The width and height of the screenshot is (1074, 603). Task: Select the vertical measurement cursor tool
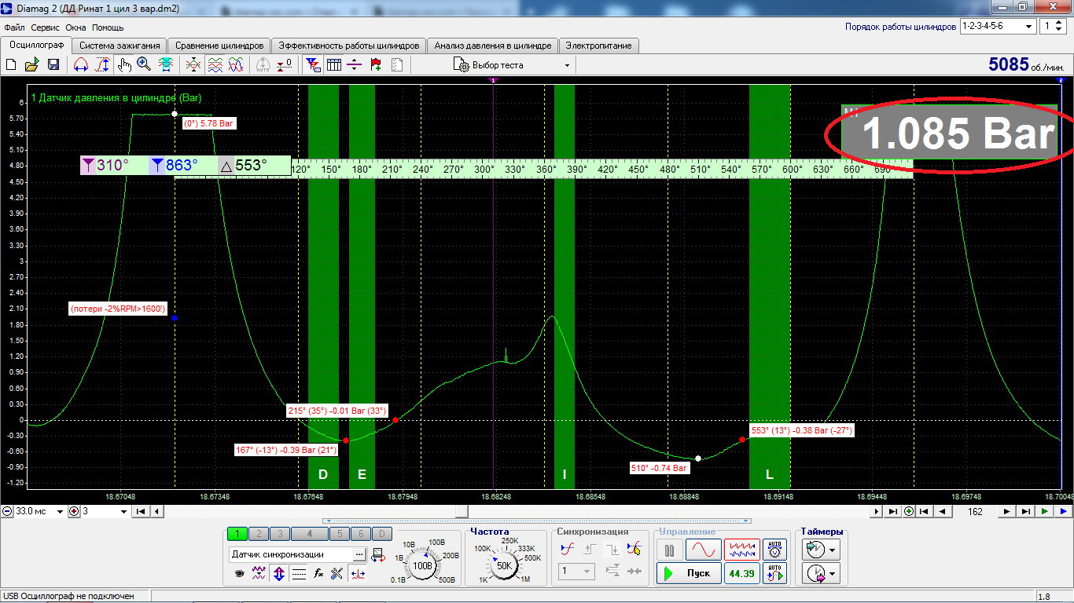[101, 65]
